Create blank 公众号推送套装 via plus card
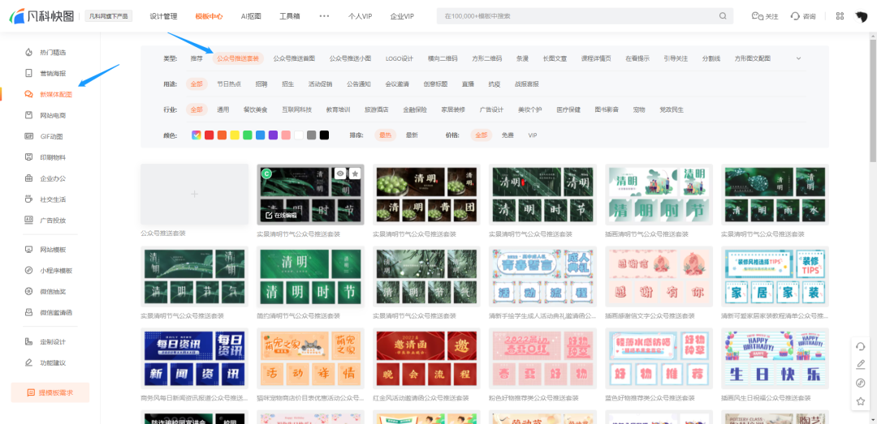Viewport: 877px width, 424px height. pos(194,195)
